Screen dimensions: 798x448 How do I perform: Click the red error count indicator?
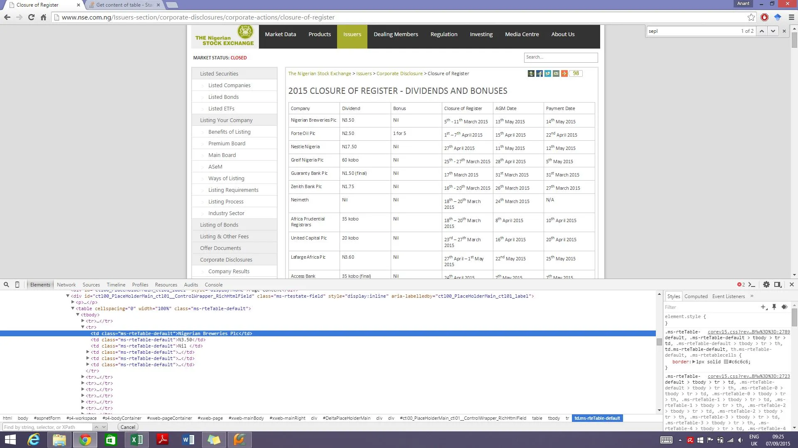coord(741,284)
